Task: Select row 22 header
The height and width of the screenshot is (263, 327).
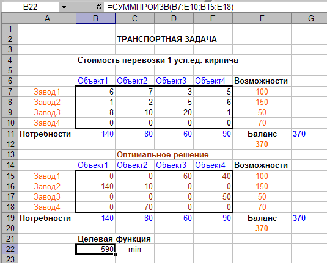Action: pos(10,249)
